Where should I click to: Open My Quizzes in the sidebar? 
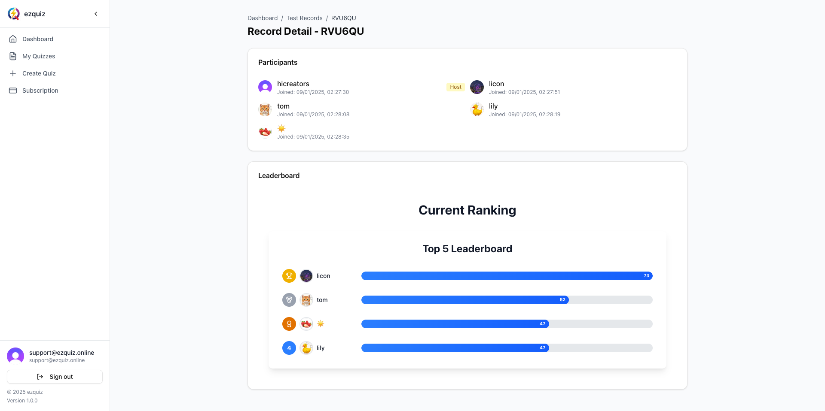(55, 56)
